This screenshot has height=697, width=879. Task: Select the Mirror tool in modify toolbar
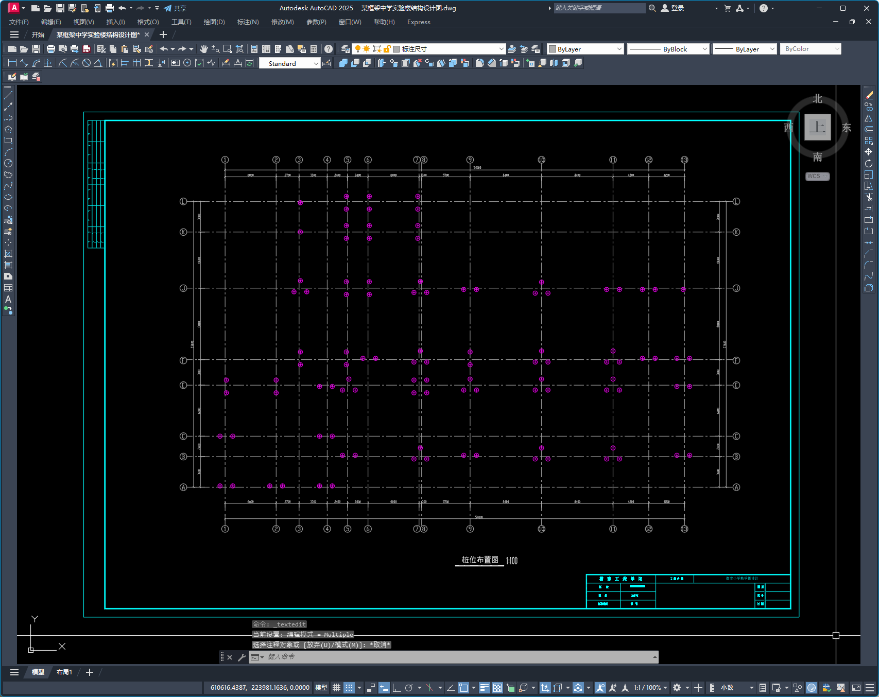tap(869, 118)
